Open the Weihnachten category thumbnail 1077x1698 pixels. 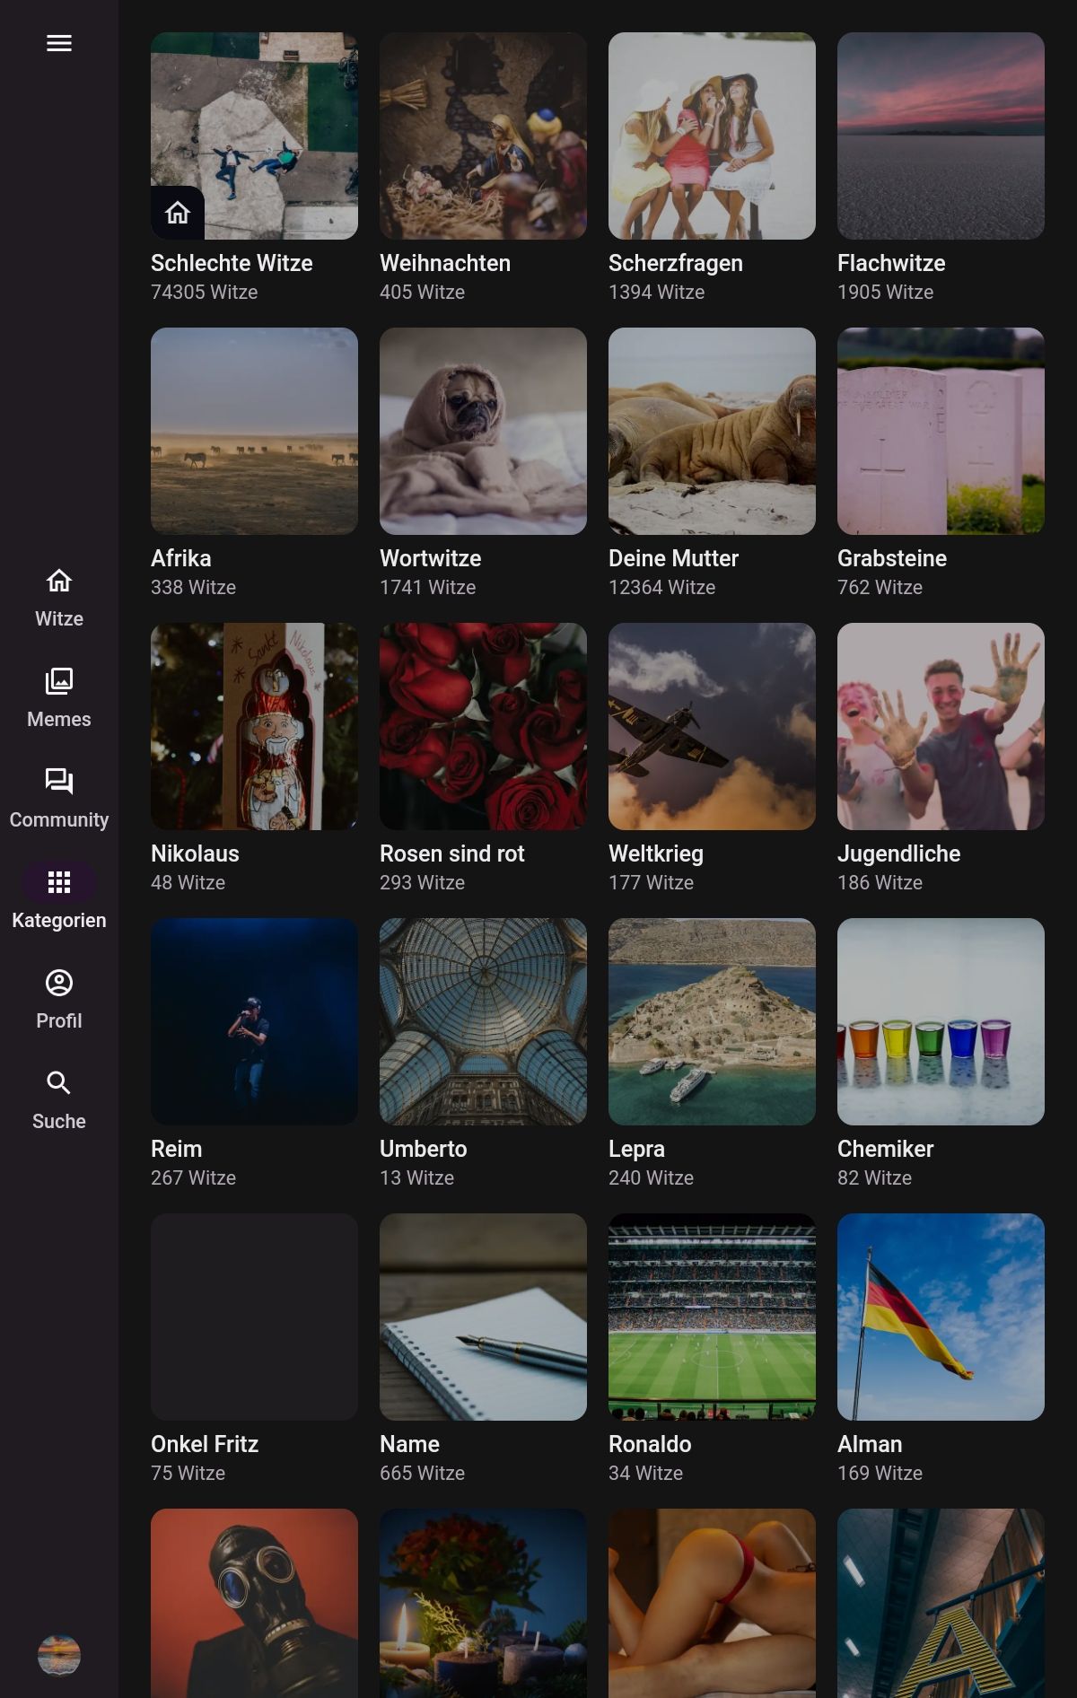click(483, 136)
